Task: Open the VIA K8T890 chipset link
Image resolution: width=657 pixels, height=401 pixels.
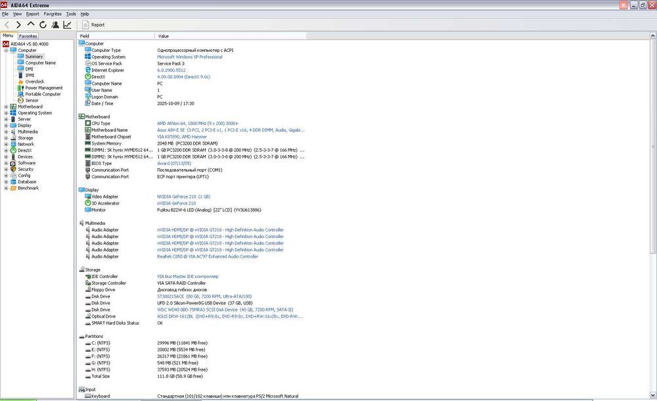Action: coord(182,137)
